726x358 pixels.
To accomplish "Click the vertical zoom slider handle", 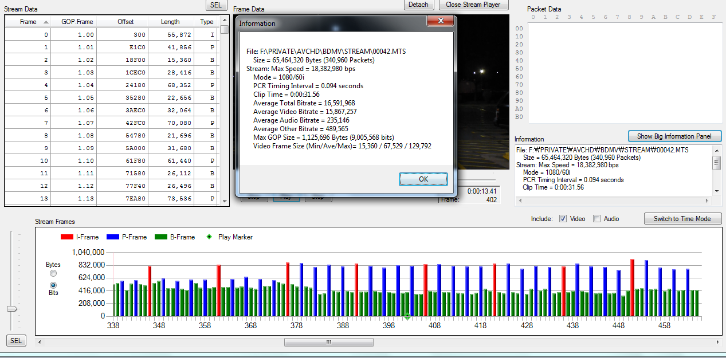I will pyautogui.click(x=11, y=309).
